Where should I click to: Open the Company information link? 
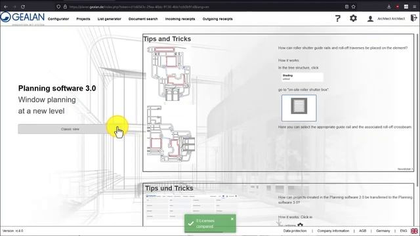[x=333, y=231]
